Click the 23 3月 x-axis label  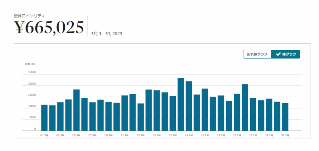coord(221,135)
